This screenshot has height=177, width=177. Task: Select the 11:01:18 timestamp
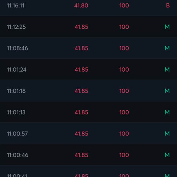click(16, 91)
